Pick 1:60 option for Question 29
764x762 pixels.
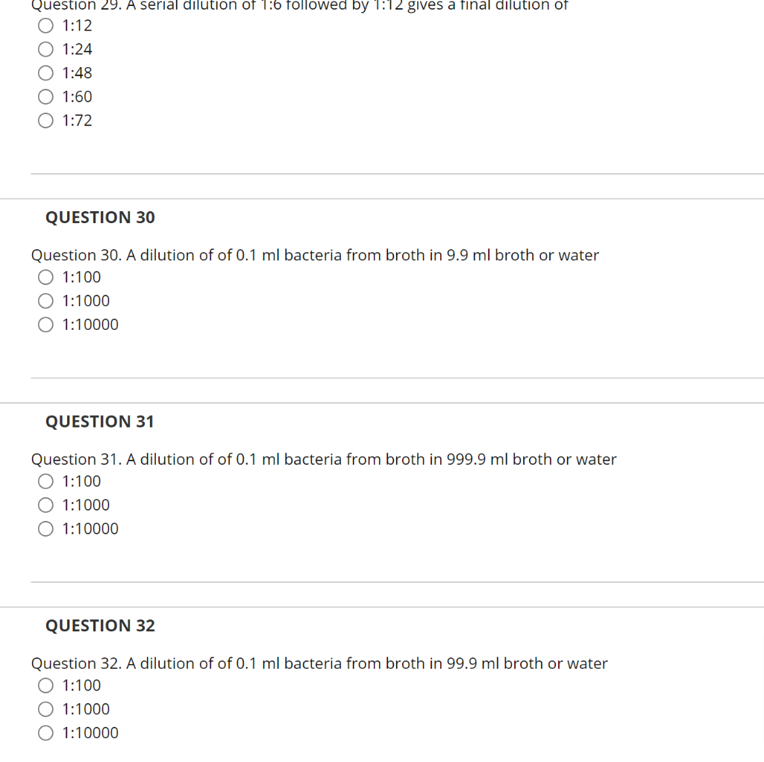pos(46,96)
